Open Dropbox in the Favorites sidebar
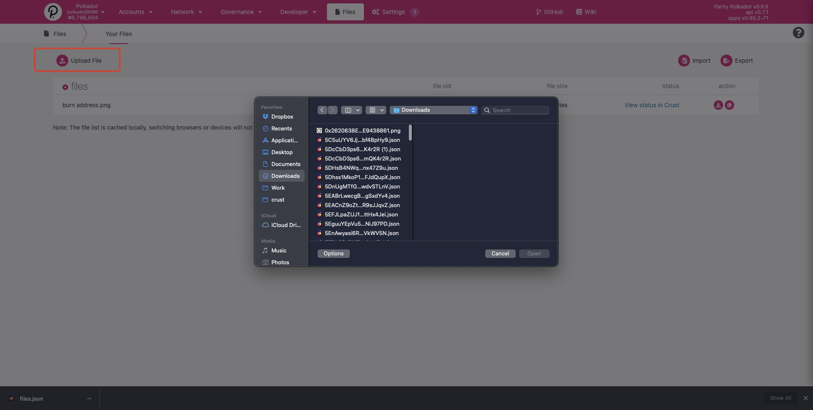 point(282,116)
